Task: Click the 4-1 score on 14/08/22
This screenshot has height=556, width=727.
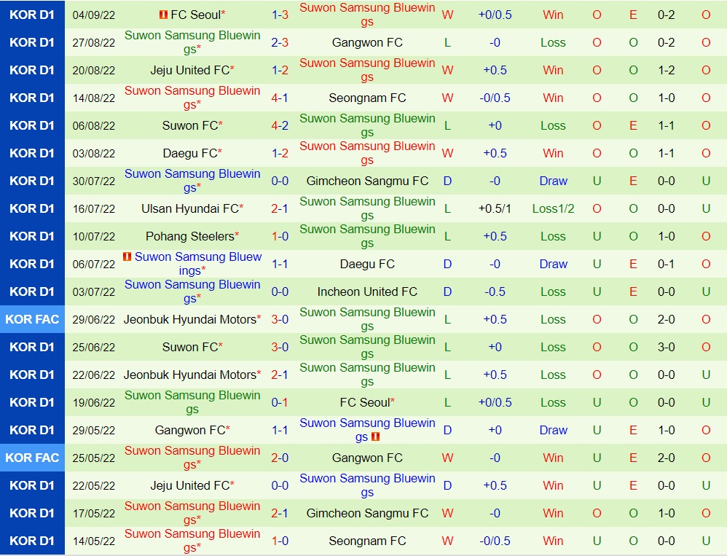Action: click(x=280, y=98)
